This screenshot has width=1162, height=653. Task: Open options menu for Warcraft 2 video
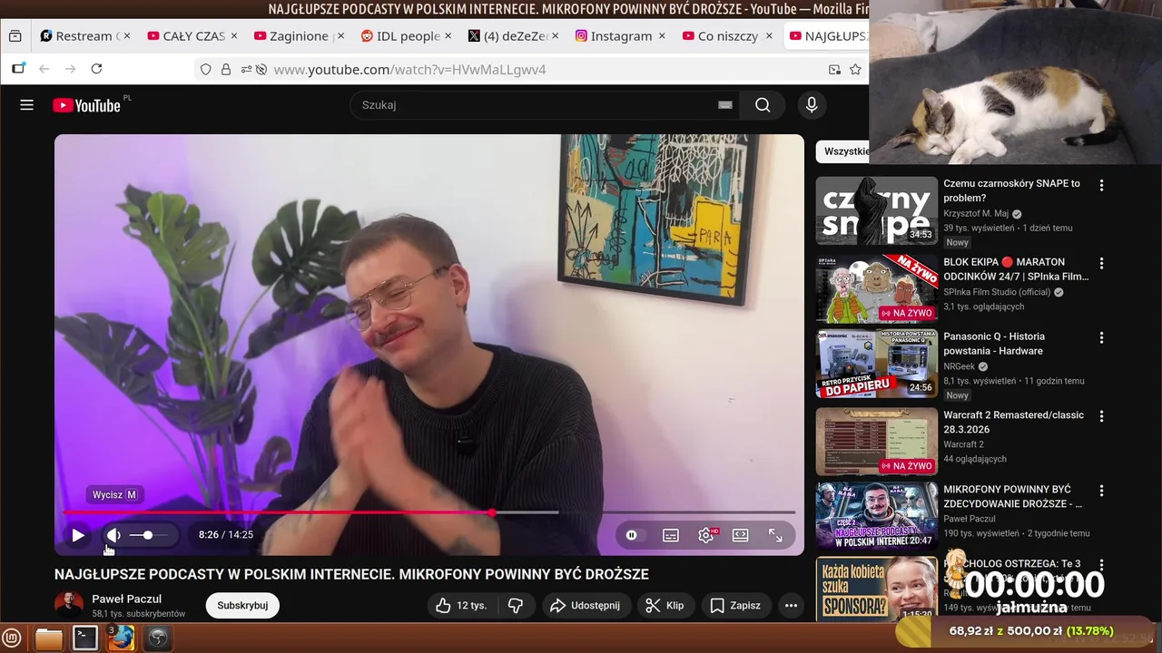click(1101, 416)
